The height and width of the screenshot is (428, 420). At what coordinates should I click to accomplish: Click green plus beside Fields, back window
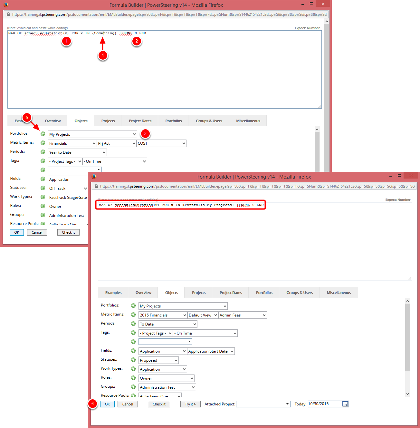(x=43, y=179)
